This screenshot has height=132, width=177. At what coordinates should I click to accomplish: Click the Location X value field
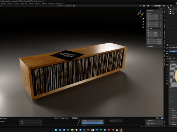[153, 15]
